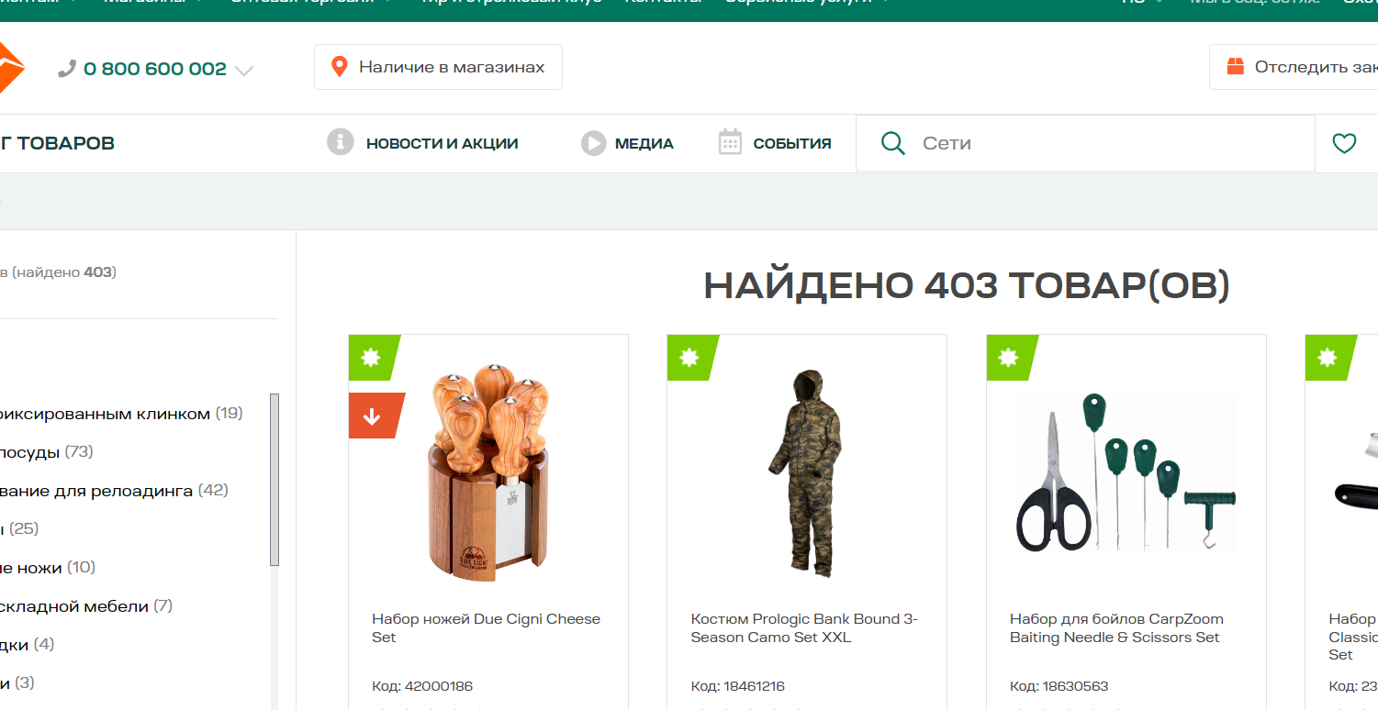Screen dimensions: 1378x710
Task: Select code text "Код: 18461216"
Action: point(738,686)
